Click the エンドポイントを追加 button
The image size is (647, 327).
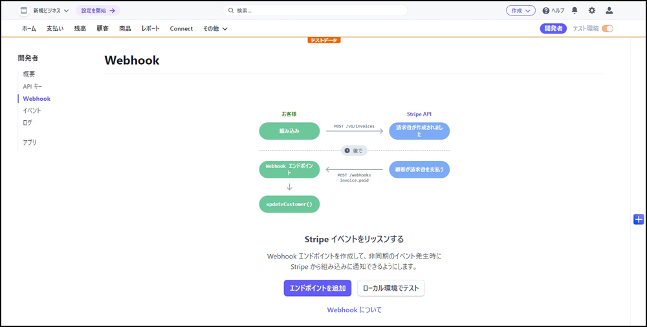tap(317, 288)
